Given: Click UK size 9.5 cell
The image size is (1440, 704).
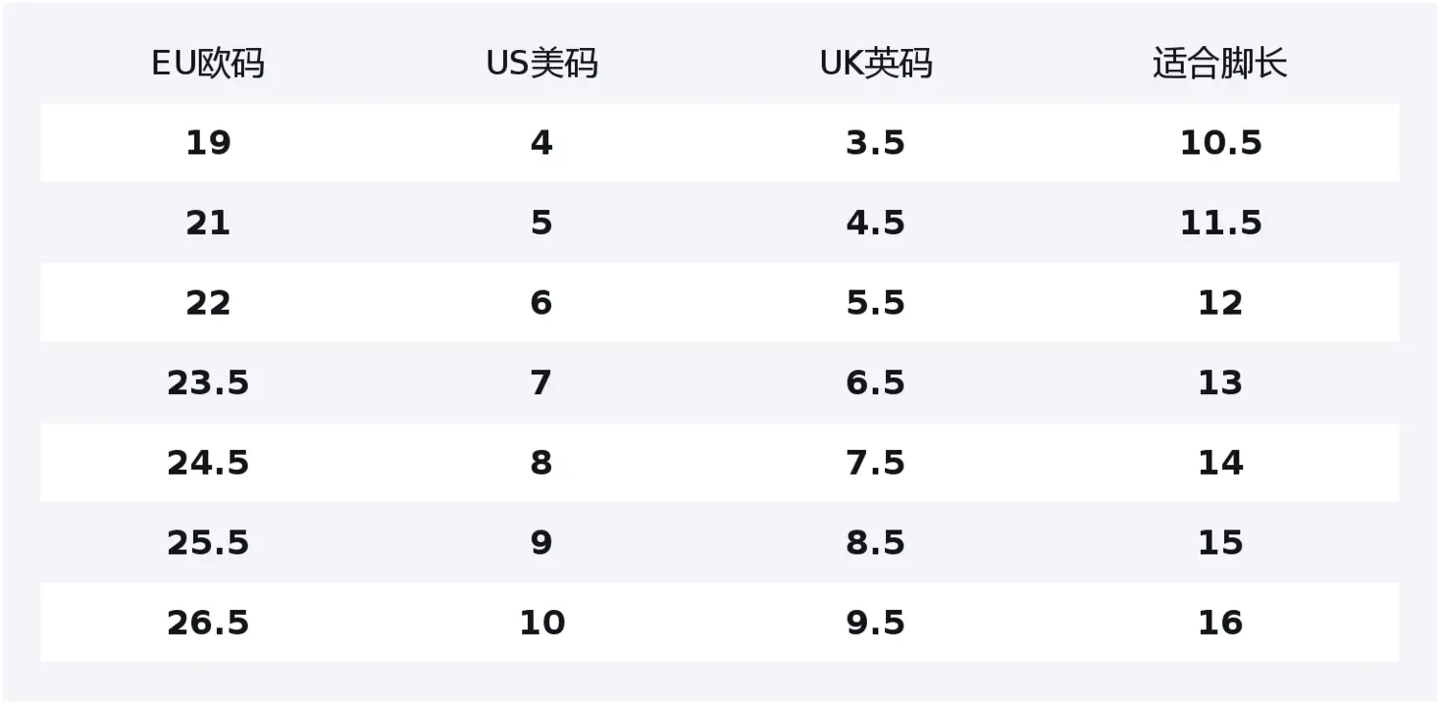Looking at the screenshot, I should tap(876, 622).
